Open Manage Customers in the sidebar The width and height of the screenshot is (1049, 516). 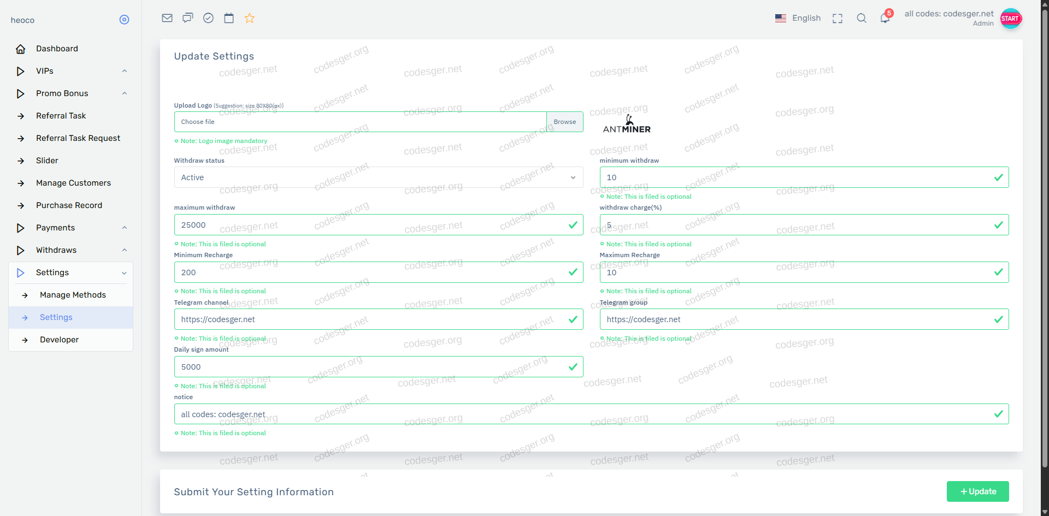click(73, 183)
